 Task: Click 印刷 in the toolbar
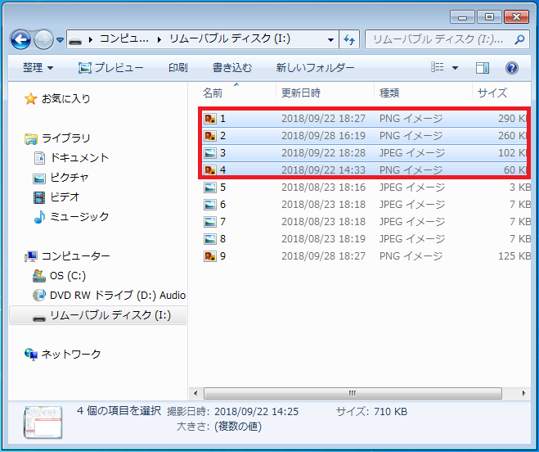[178, 67]
